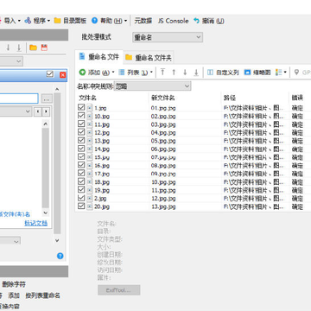Open the colored list view options icon

281,73
